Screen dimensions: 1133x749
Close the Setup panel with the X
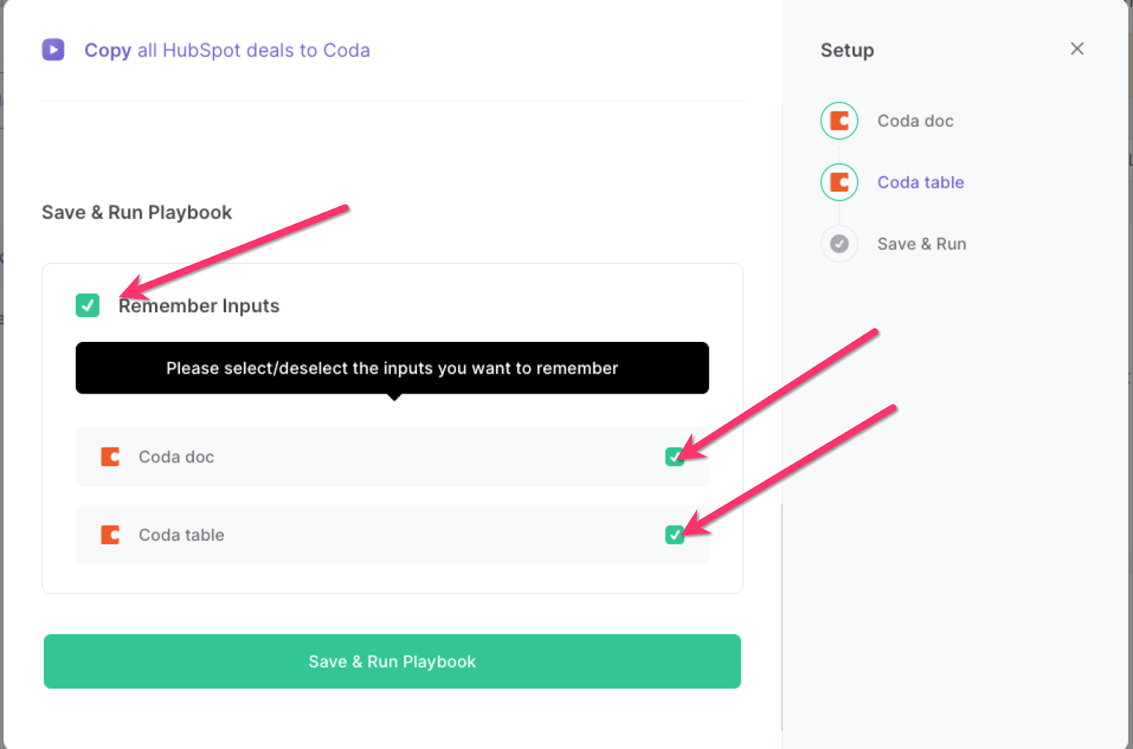[x=1077, y=49]
